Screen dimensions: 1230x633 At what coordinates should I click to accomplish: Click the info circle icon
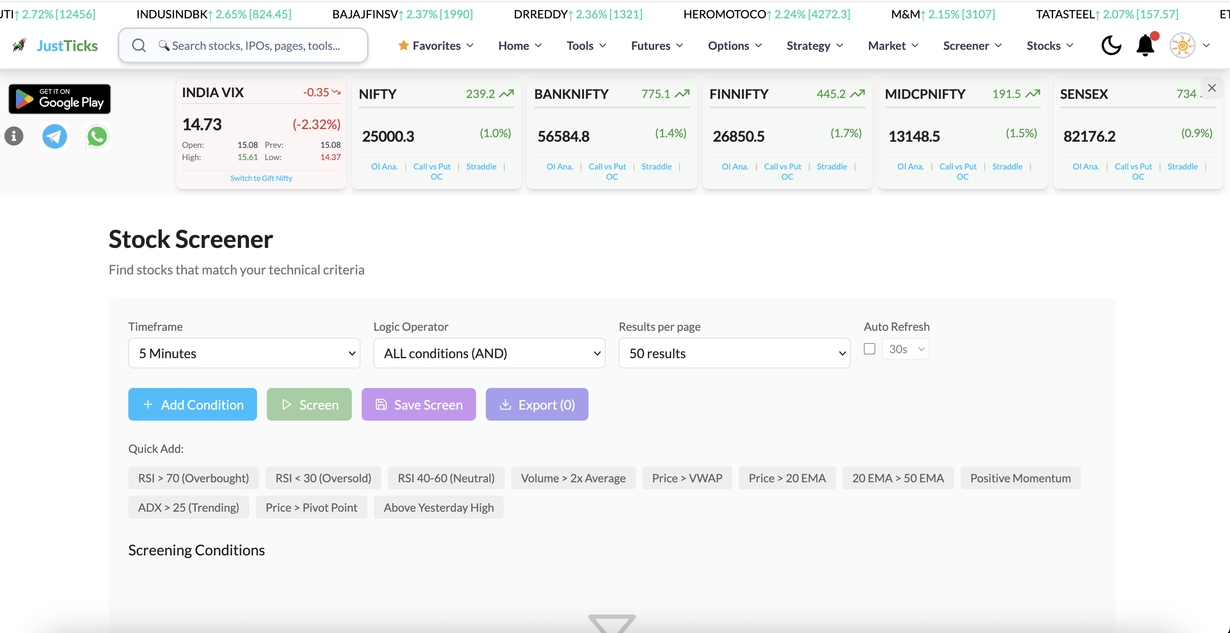point(14,136)
